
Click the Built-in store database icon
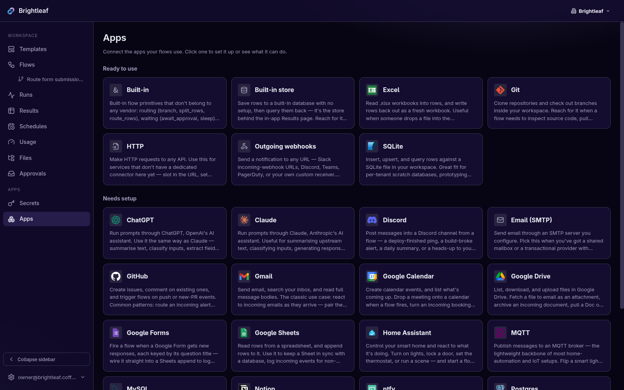(244, 90)
